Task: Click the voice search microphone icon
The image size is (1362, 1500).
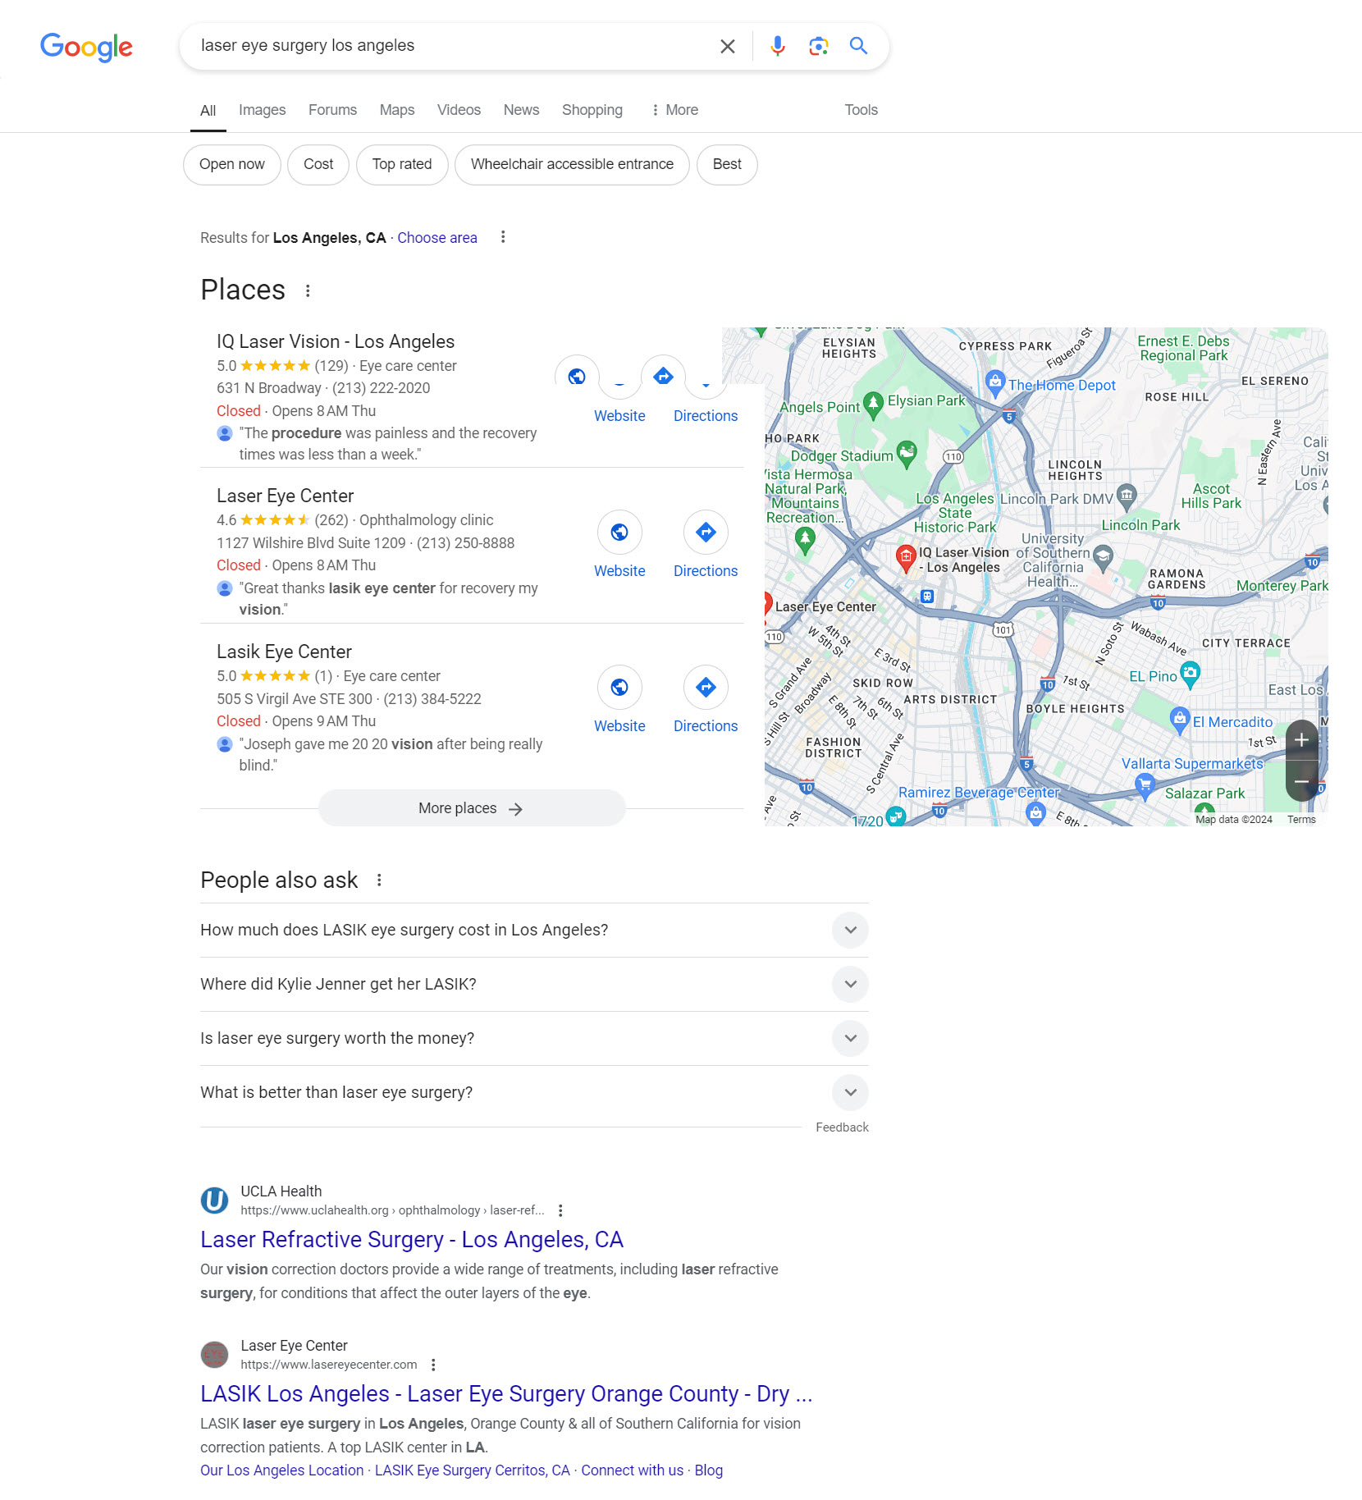Action: point(777,46)
